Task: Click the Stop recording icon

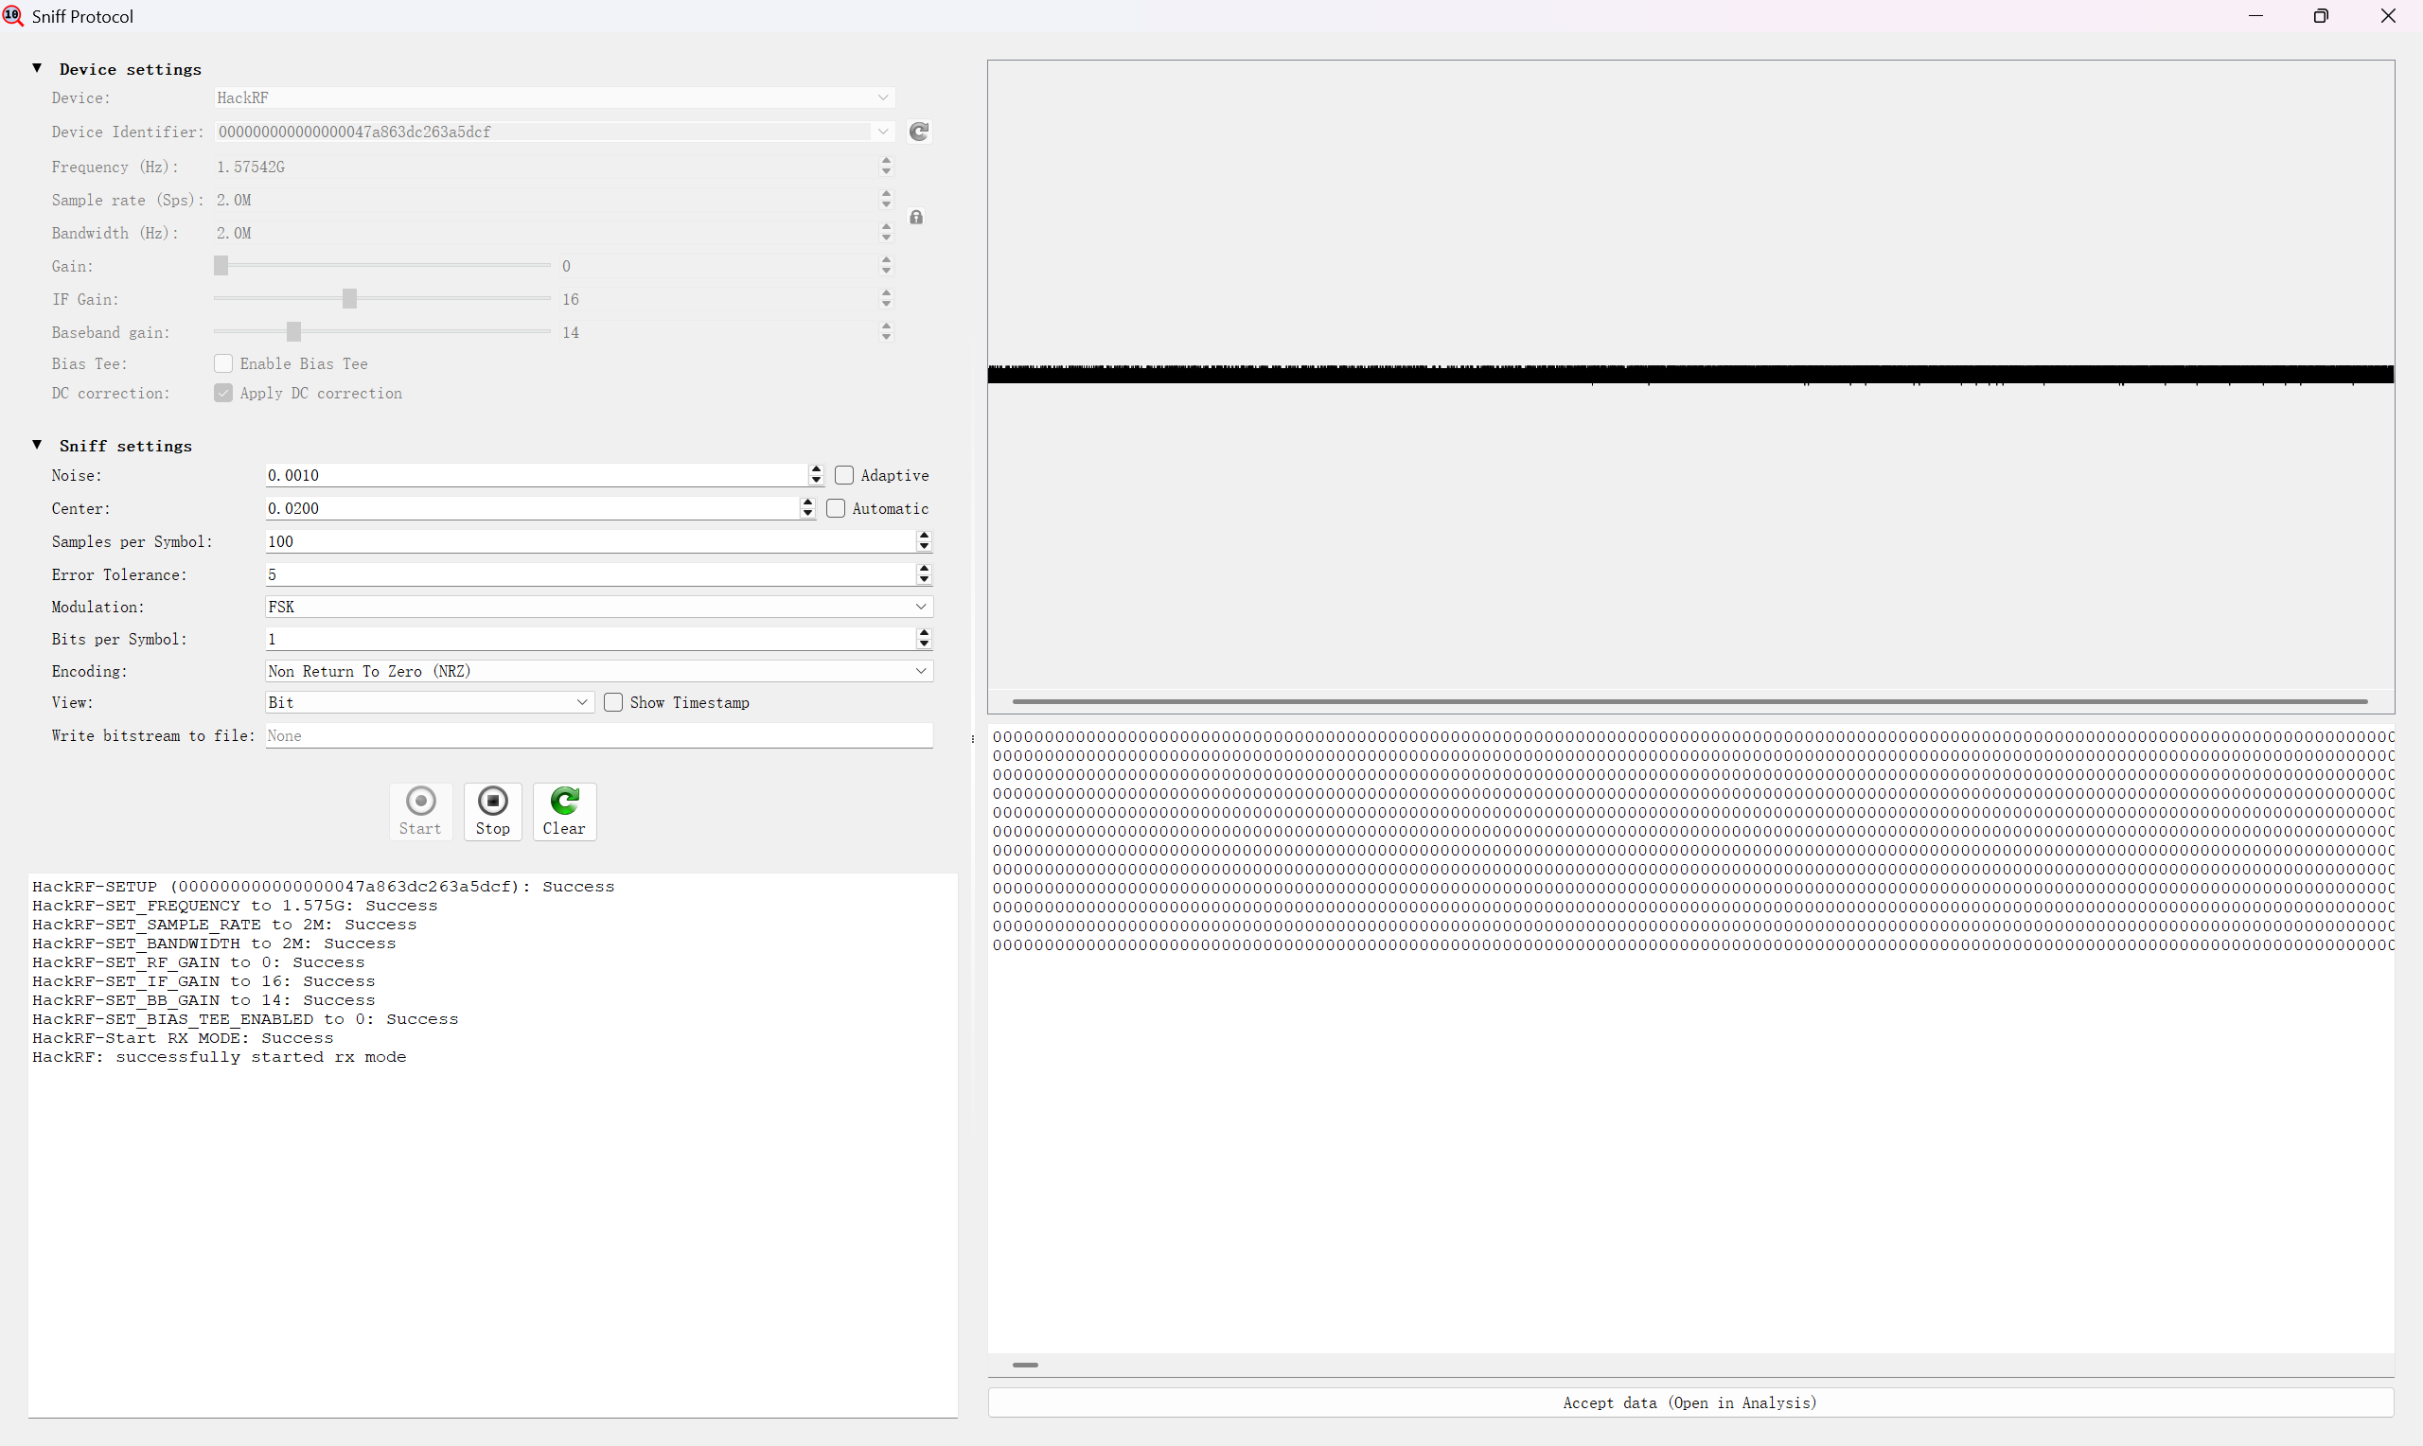Action: pos(492,802)
